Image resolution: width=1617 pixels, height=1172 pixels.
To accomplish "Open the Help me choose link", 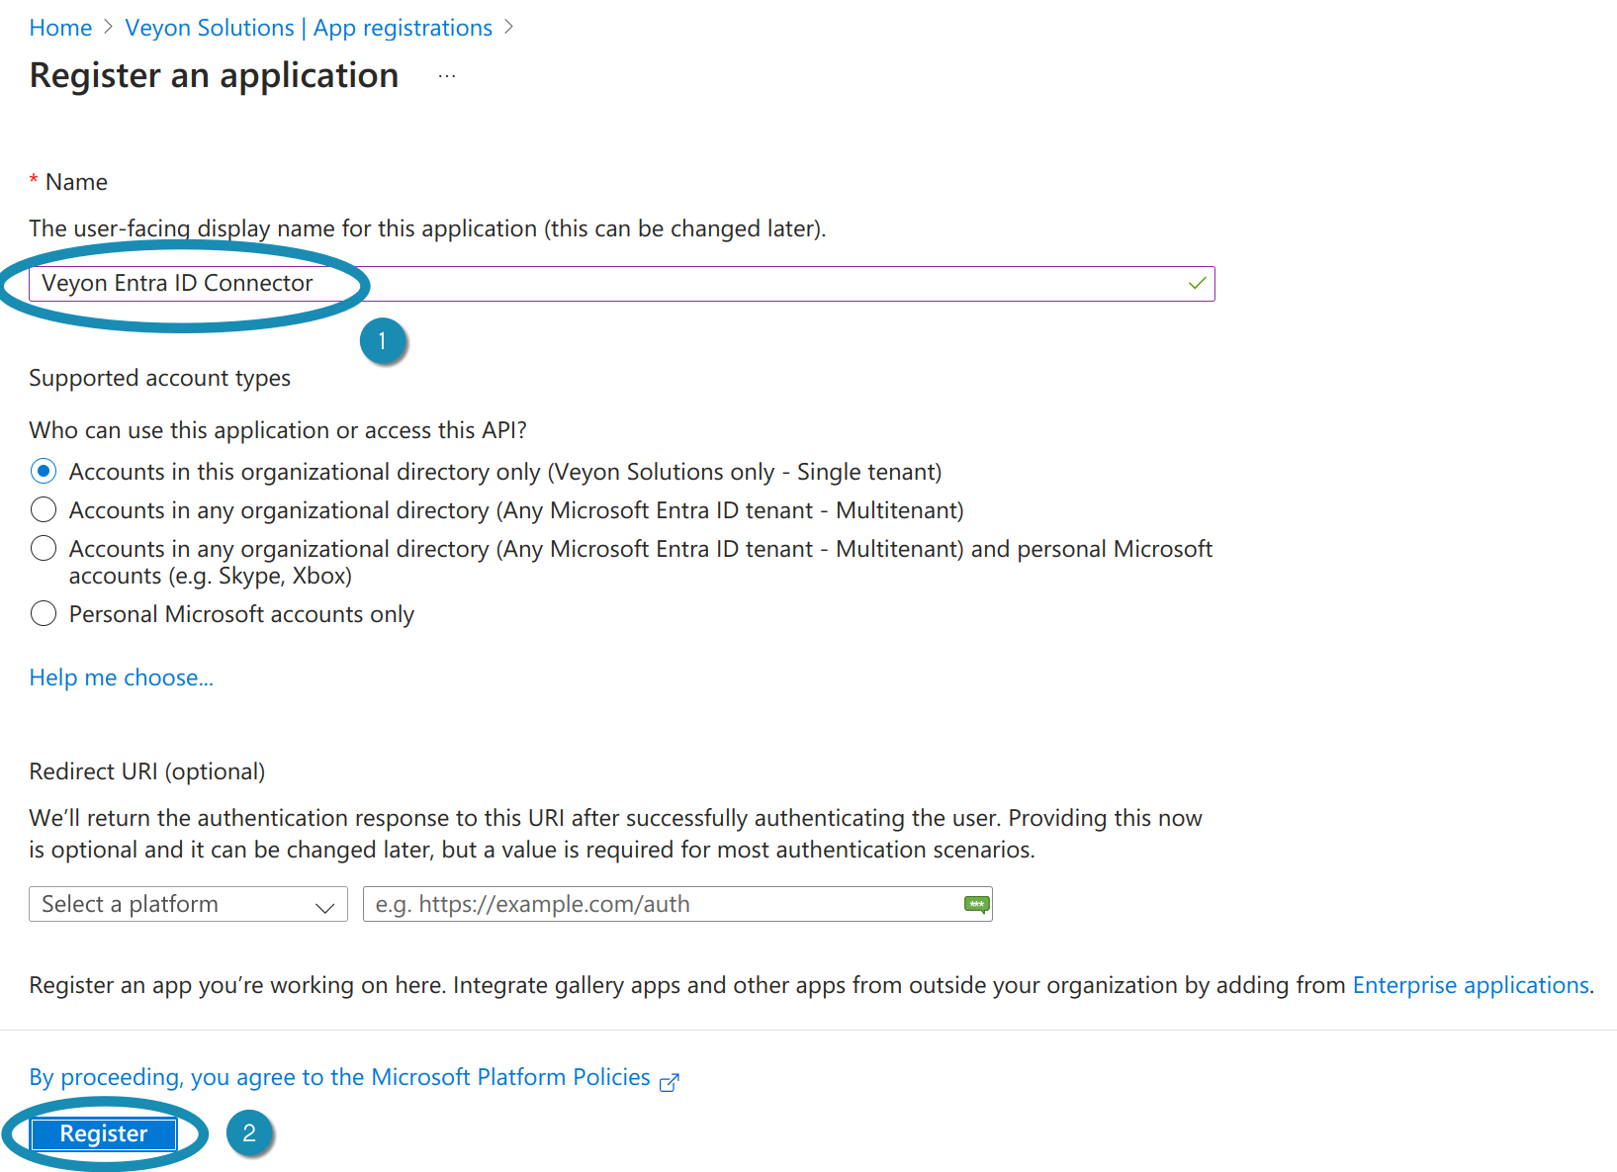I will [121, 677].
